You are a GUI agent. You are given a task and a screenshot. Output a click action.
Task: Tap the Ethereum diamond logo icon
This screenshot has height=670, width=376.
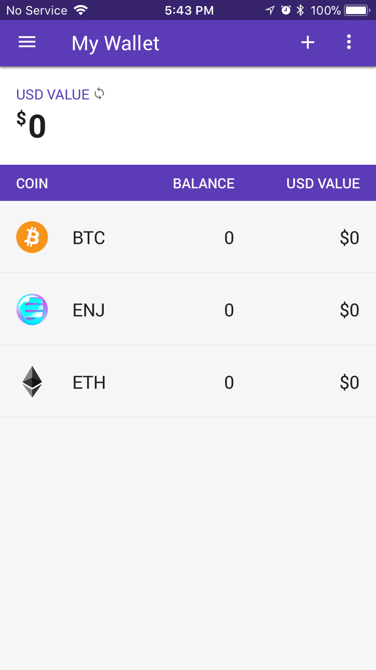pyautogui.click(x=32, y=382)
